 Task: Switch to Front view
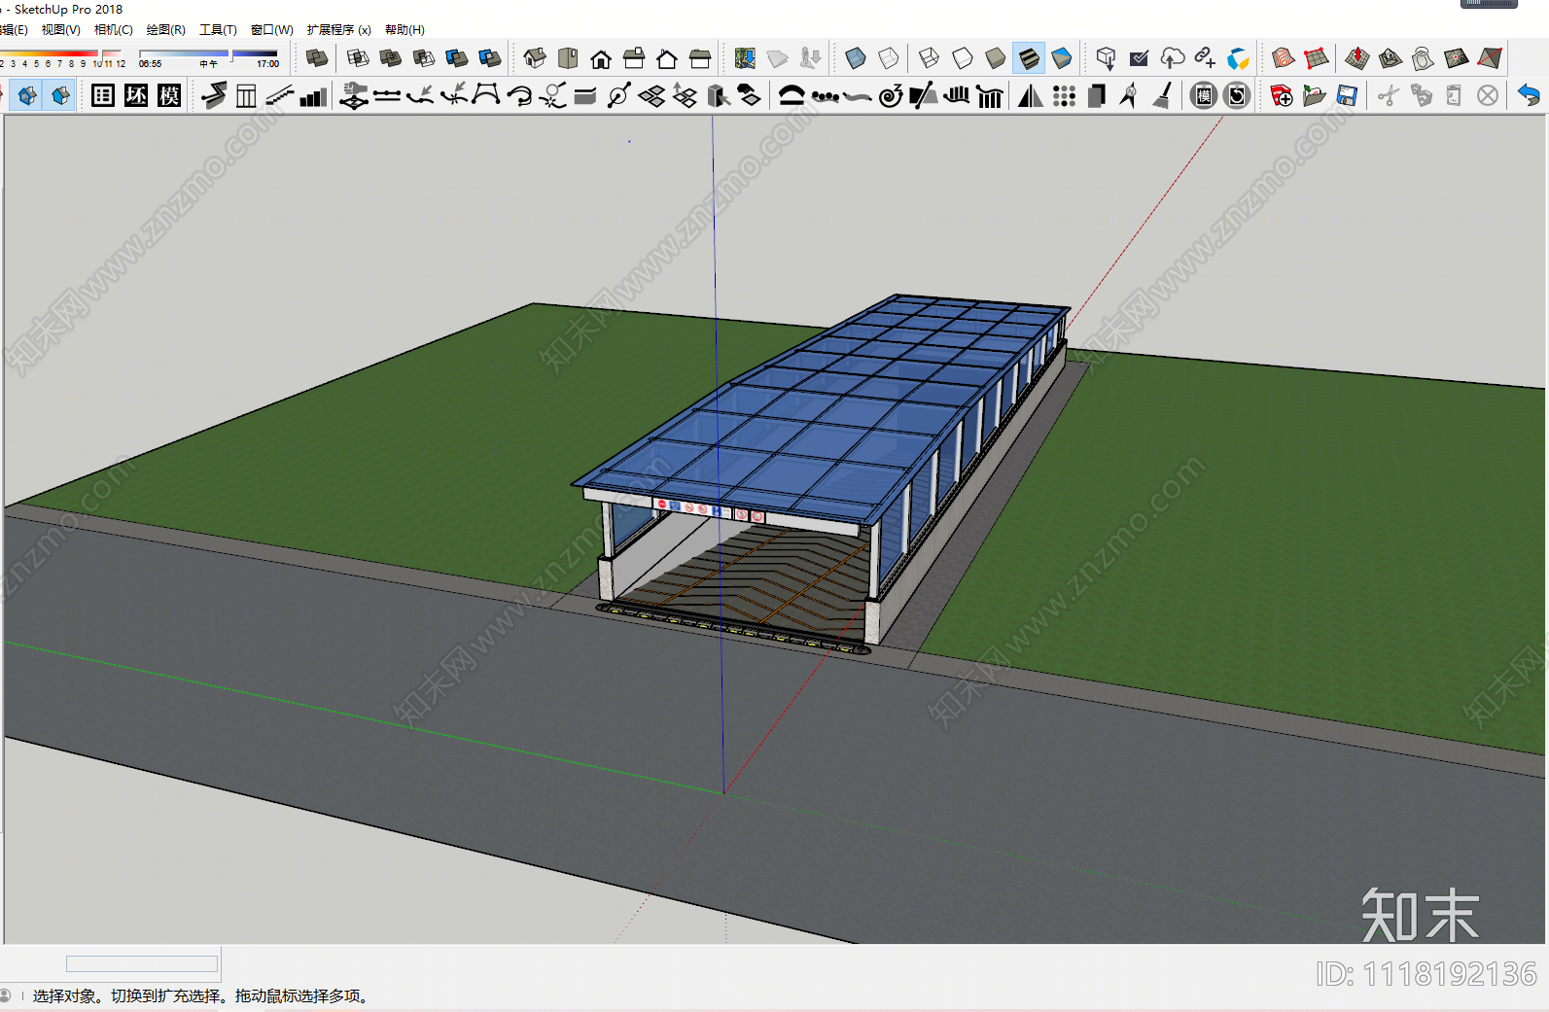pos(601,58)
